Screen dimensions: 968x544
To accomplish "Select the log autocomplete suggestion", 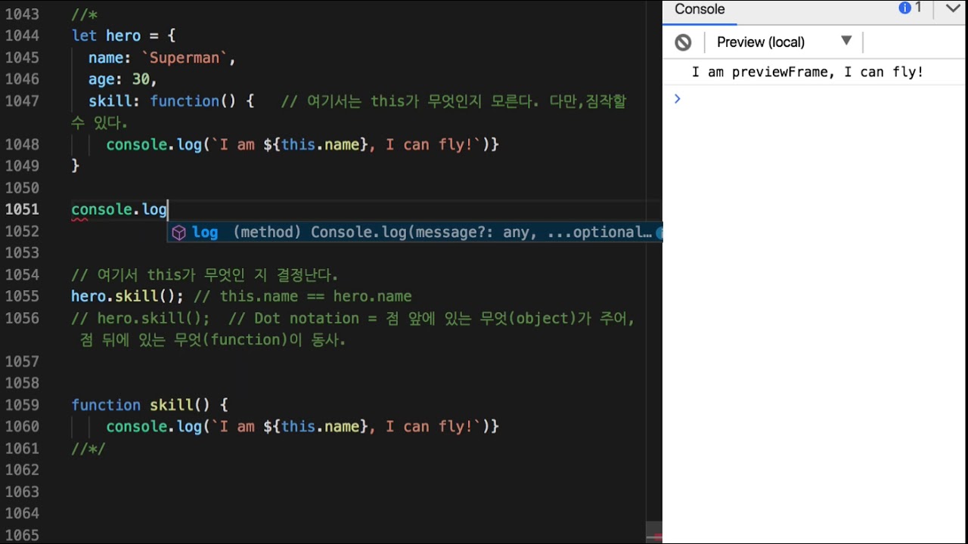I will 414,233.
